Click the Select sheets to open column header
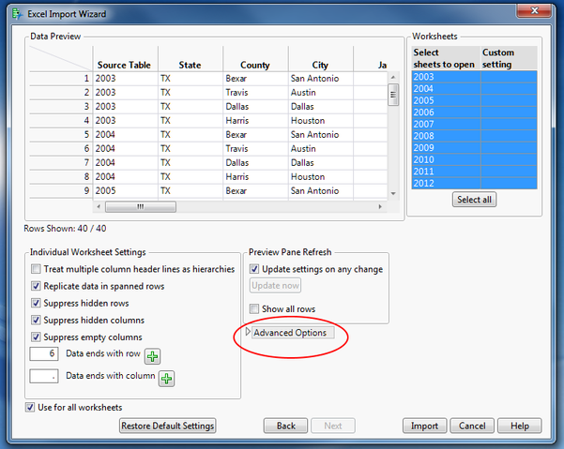The height and width of the screenshot is (449, 564). (446, 58)
